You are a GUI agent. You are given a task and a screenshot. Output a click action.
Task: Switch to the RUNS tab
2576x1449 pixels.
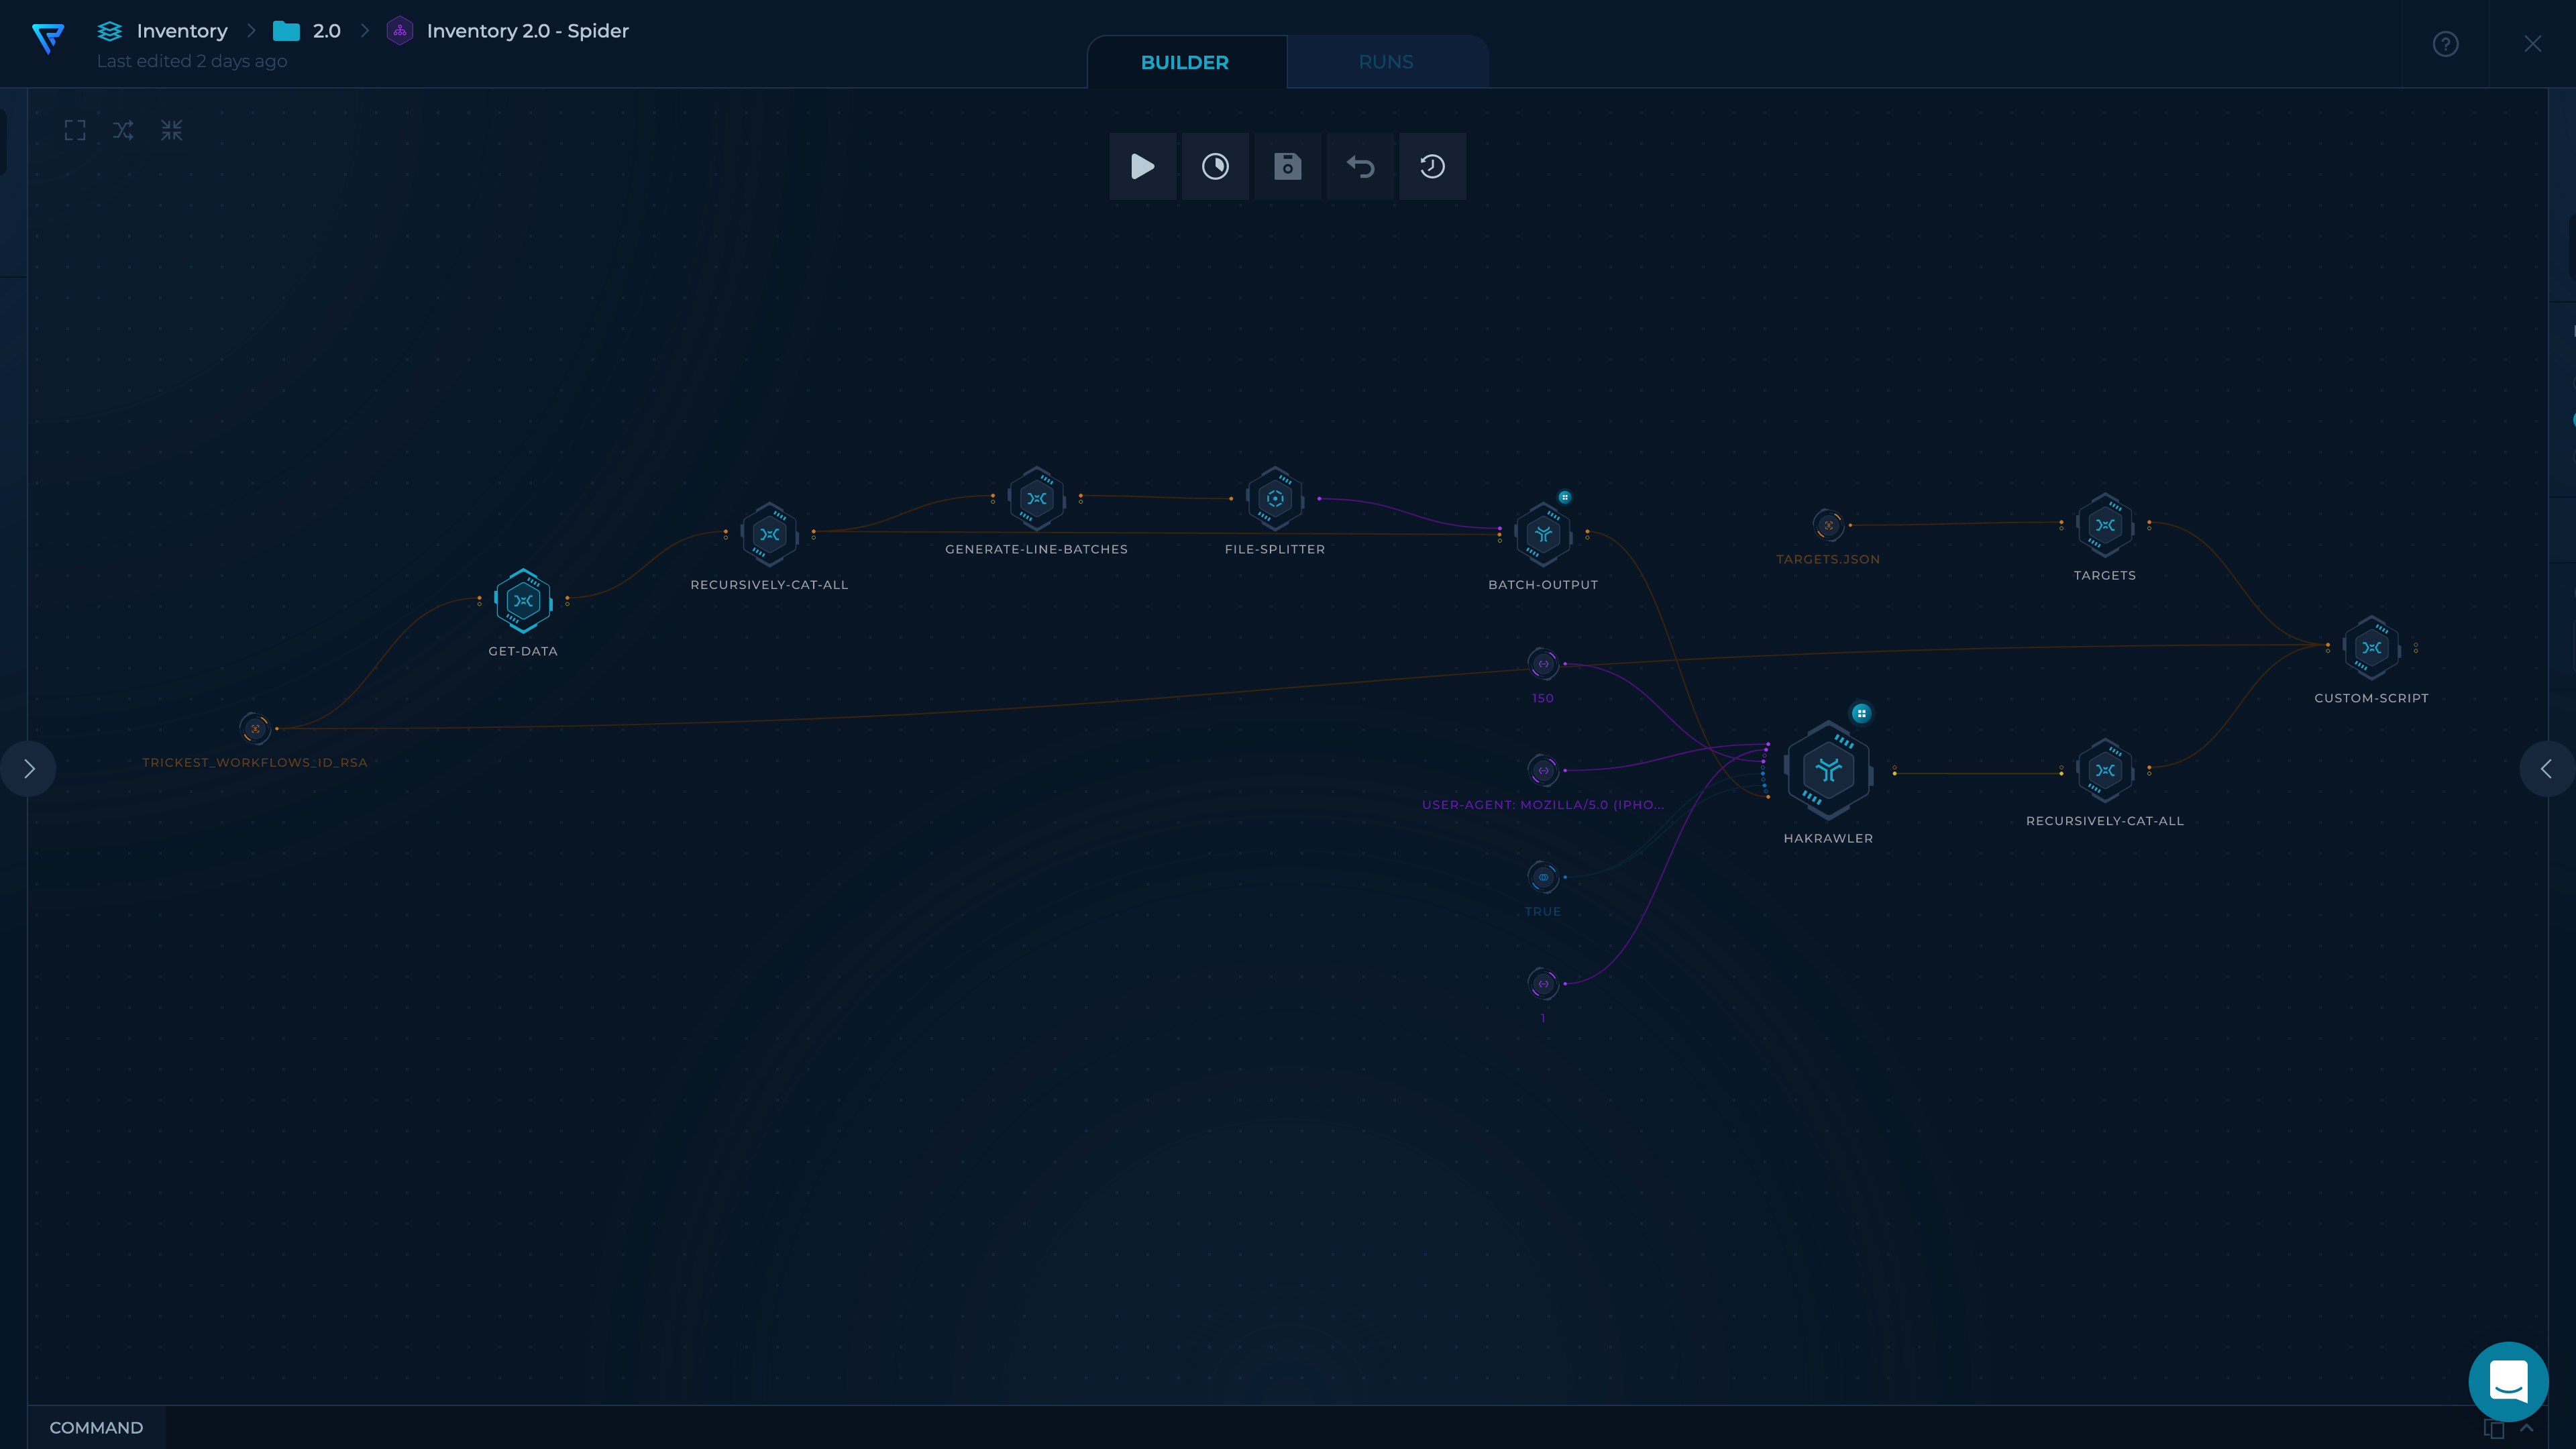pyautogui.click(x=1385, y=62)
